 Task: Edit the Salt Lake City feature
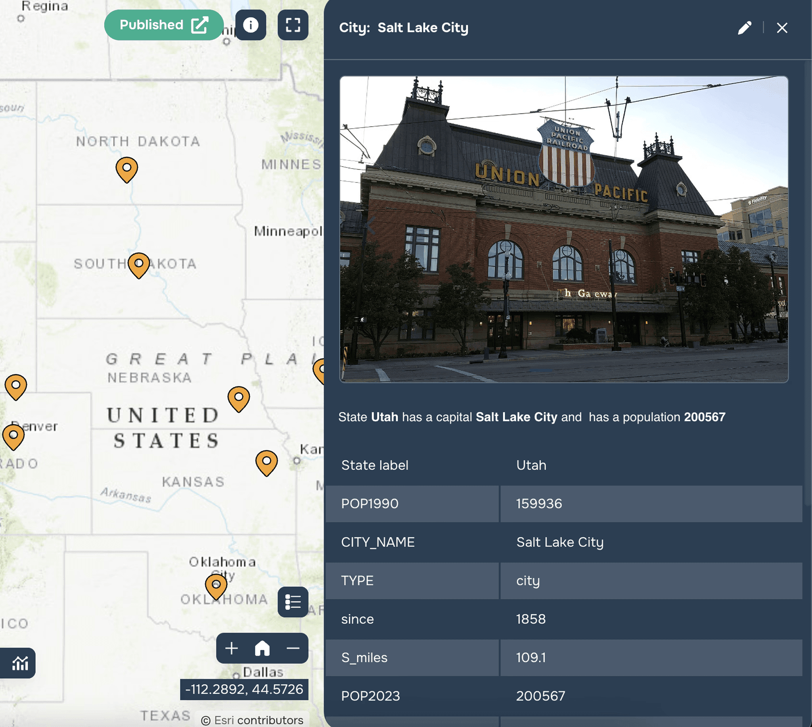click(x=744, y=27)
